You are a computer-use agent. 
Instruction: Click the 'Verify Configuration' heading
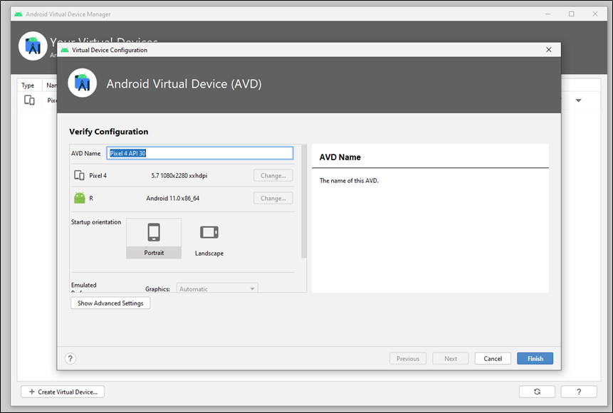[x=109, y=132]
